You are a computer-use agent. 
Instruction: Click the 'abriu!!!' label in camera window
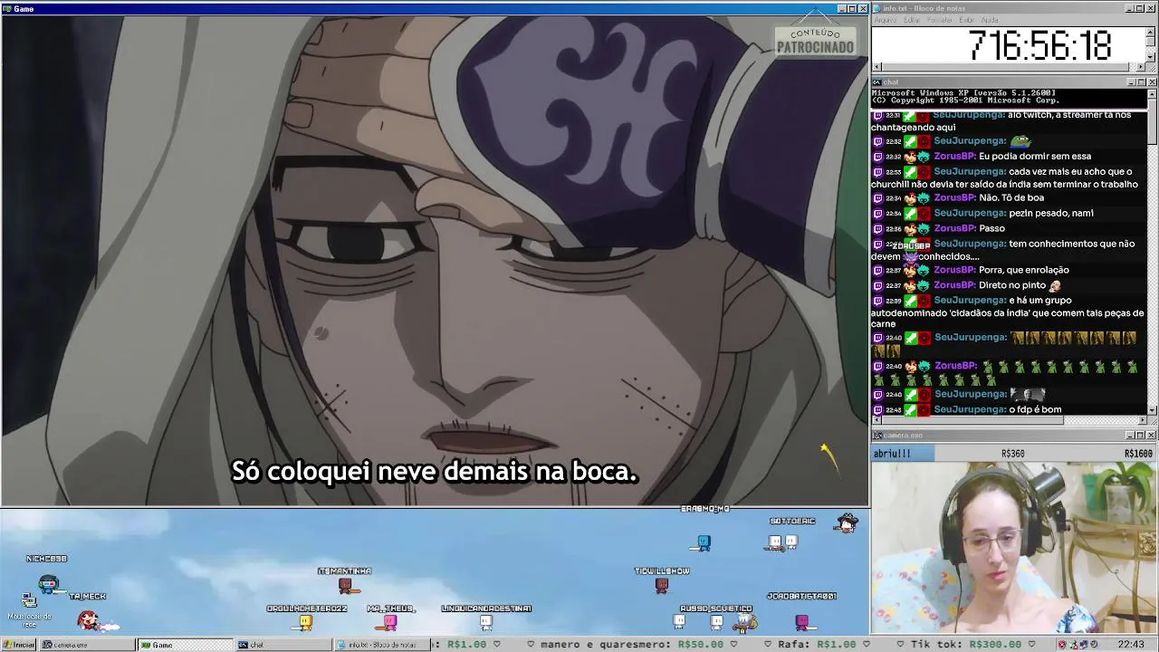tap(892, 454)
